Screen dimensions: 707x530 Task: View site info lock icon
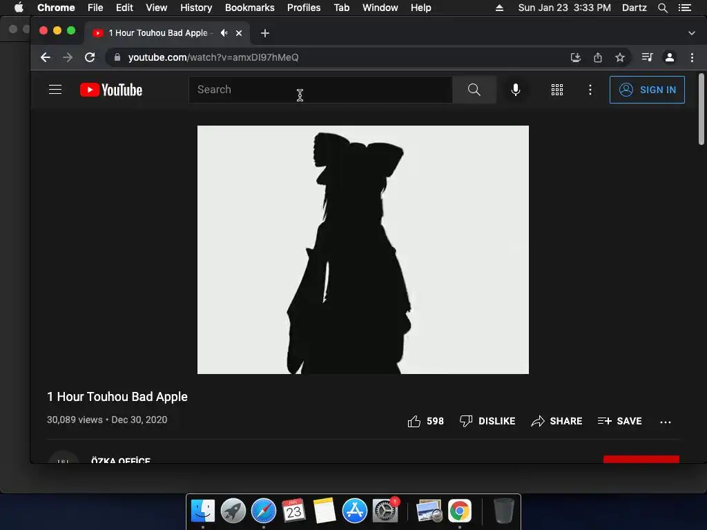point(117,57)
